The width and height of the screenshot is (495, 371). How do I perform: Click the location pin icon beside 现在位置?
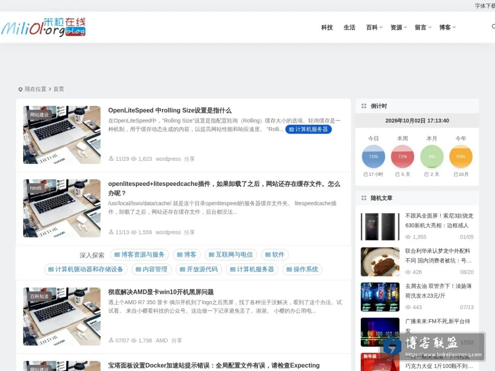coord(21,89)
